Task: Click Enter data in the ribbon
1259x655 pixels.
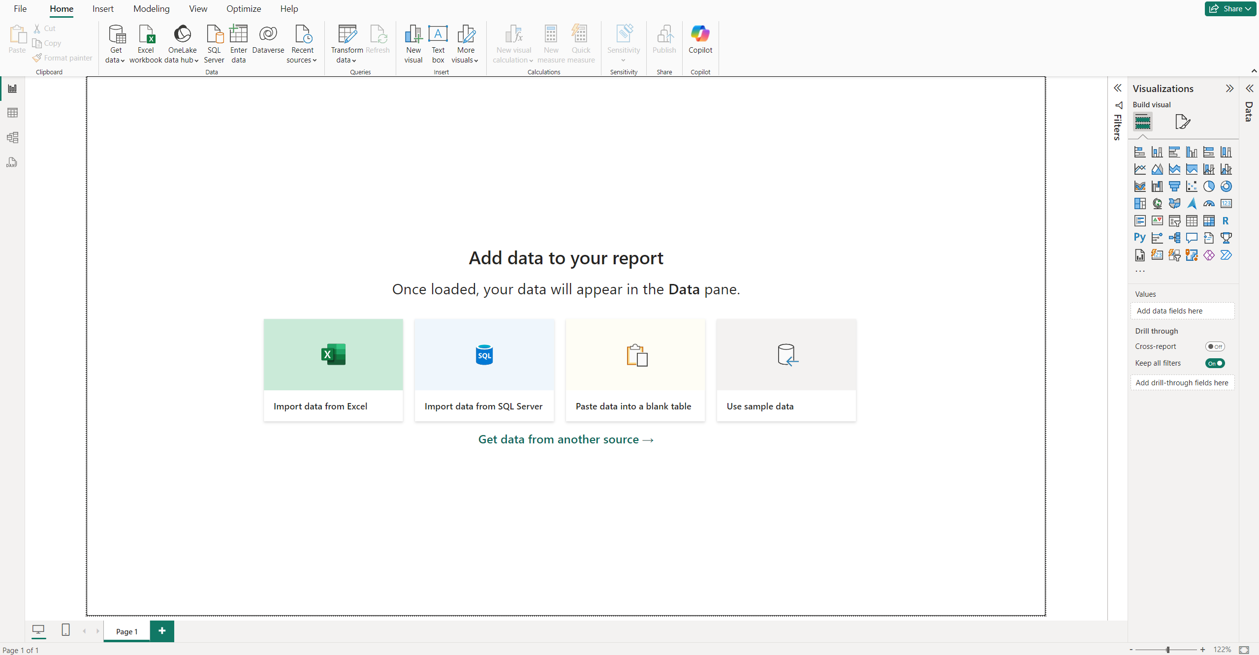Action: 238,43
